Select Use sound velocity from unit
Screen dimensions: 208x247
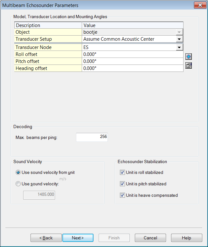[x=18, y=173]
